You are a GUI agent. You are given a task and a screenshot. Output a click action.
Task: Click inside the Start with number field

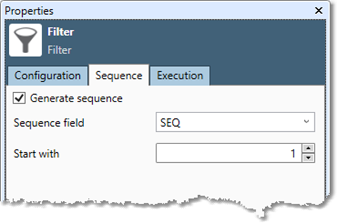coord(229,153)
